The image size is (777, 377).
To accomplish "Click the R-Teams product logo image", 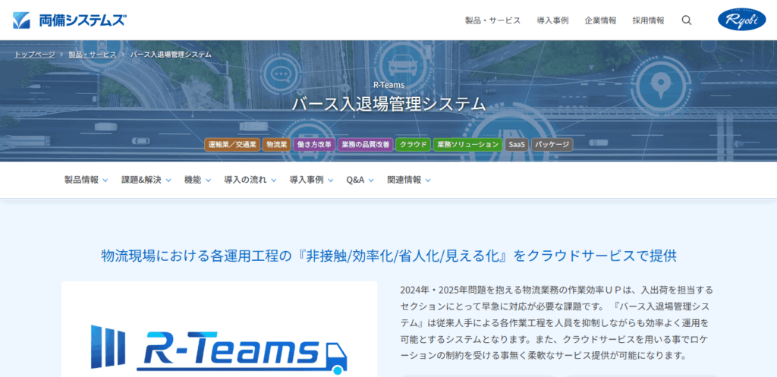I will click(x=219, y=349).
